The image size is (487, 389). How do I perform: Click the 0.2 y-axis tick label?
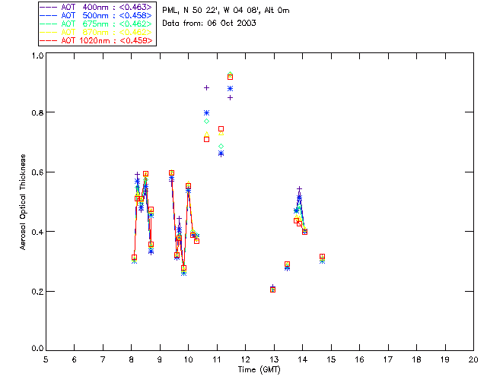(37, 292)
